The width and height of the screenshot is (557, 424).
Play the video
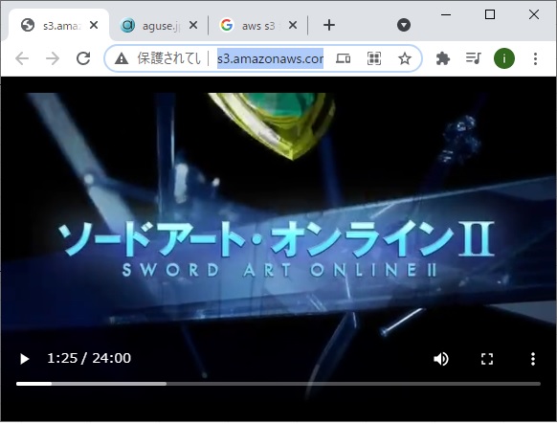[24, 359]
